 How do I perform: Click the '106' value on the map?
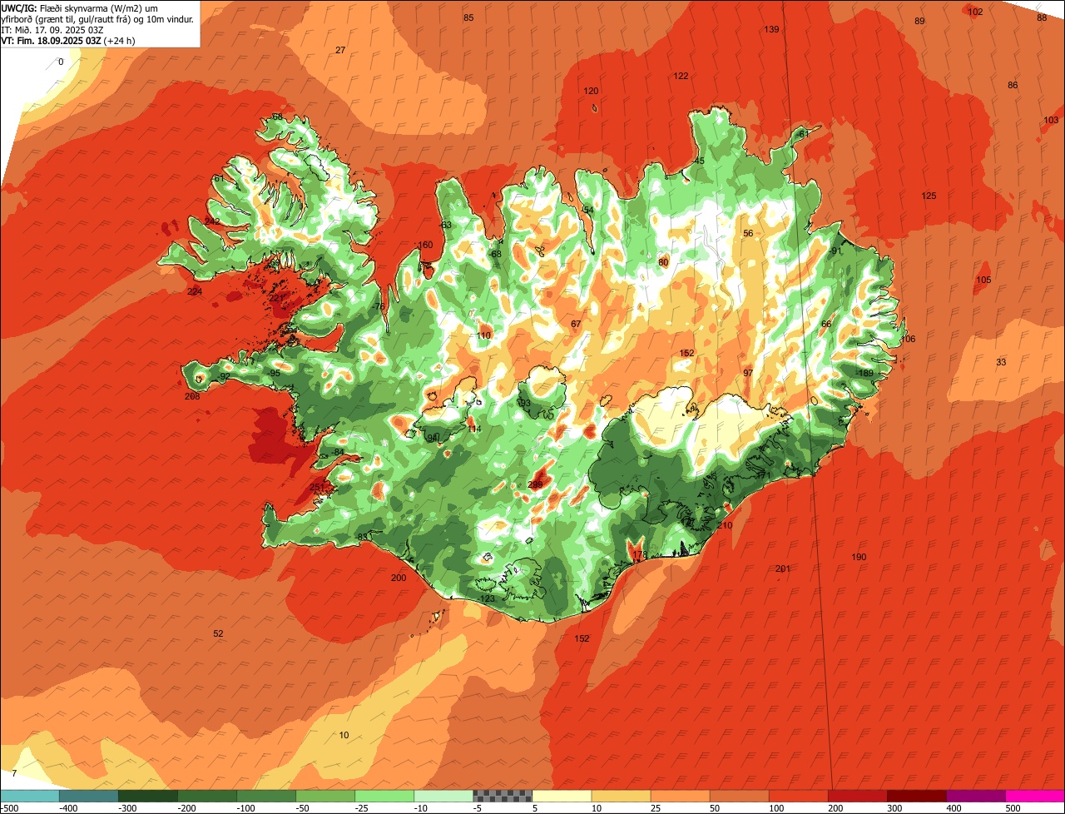tap(908, 339)
